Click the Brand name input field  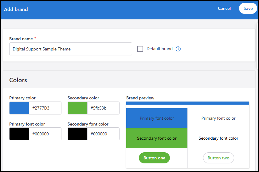click(71, 49)
